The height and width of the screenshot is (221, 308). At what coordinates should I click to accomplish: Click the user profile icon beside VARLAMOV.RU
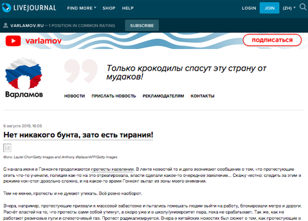(x=6, y=25)
